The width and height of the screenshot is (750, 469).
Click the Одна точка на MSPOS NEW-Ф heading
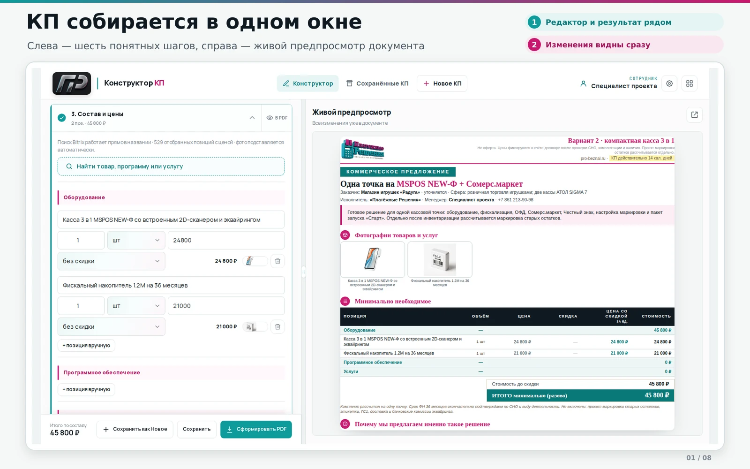pos(431,184)
